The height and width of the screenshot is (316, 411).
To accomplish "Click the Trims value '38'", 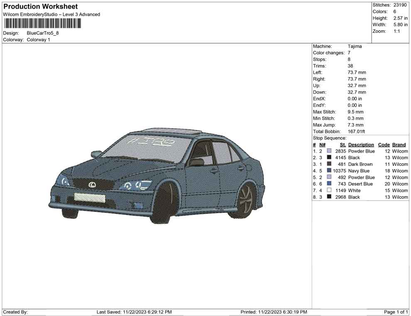I will click(350, 66).
